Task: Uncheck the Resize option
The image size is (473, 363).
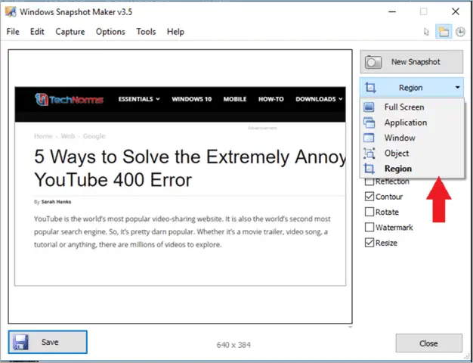Action: click(369, 243)
